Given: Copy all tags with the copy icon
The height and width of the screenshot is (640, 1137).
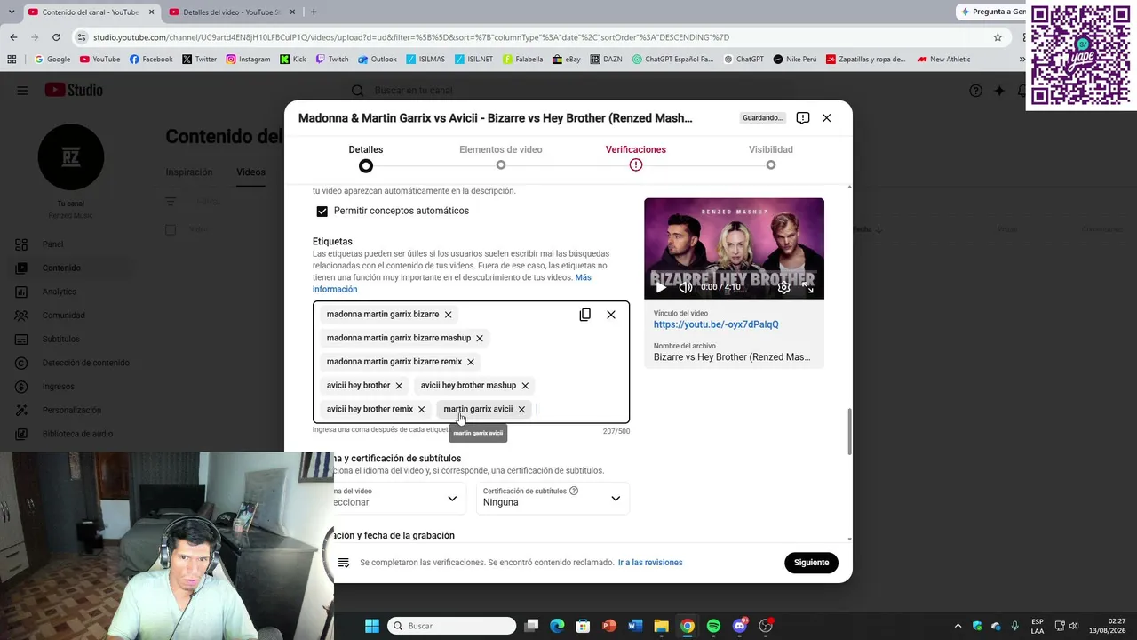Looking at the screenshot, I should 584,315.
